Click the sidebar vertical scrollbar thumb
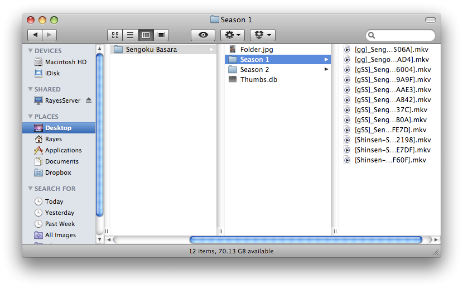 click(x=99, y=135)
